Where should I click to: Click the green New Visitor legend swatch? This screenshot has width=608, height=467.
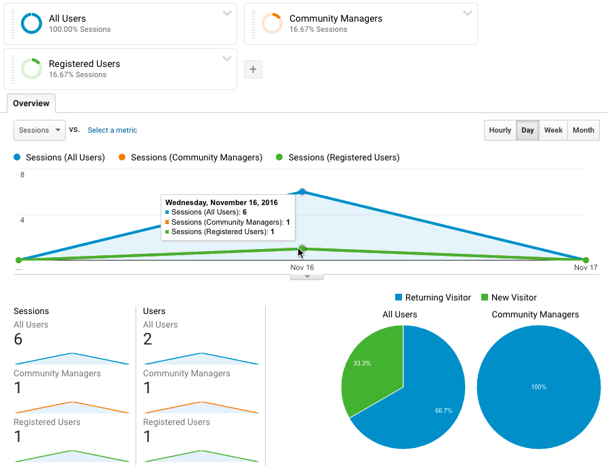point(484,298)
